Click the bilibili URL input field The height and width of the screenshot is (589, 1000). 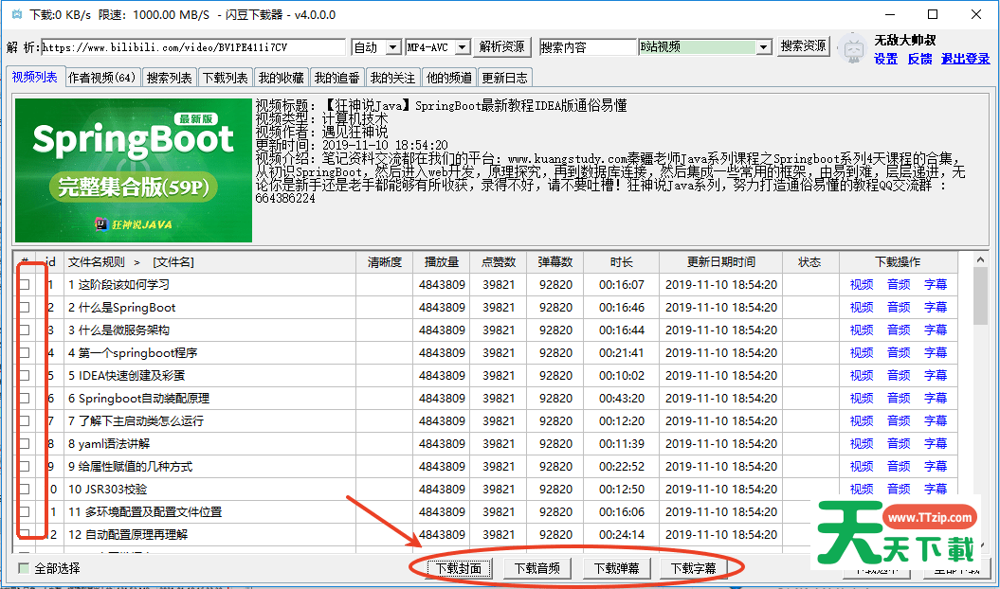point(193,47)
